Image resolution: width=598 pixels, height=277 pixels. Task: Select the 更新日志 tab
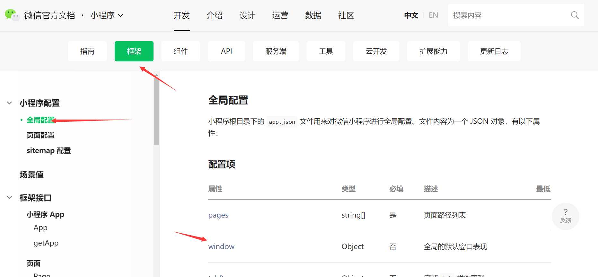coord(494,51)
